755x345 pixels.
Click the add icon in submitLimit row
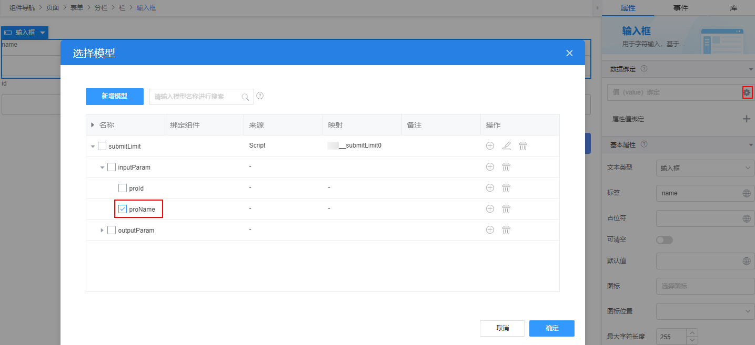(x=490, y=146)
